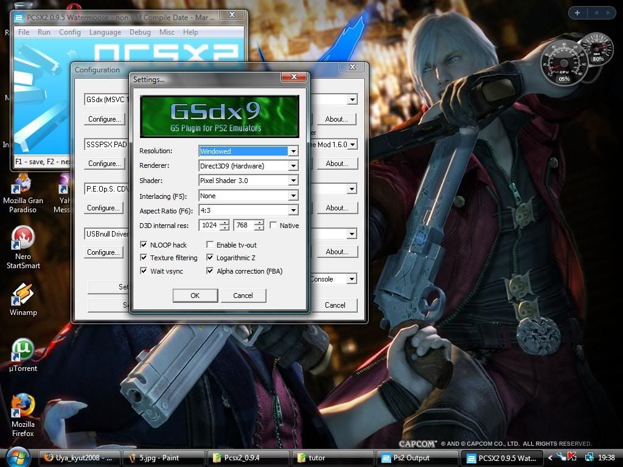Click Configure below SSSPSX PAD
Image resolution: width=623 pixels, height=467 pixels.
coord(105,164)
